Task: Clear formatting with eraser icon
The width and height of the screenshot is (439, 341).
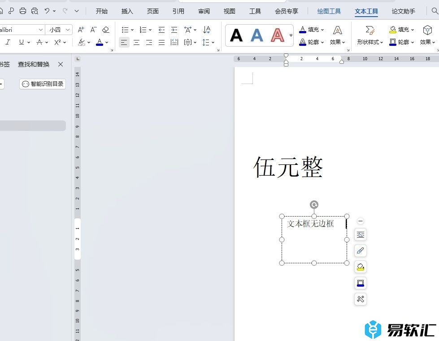Action: pyautogui.click(x=105, y=30)
